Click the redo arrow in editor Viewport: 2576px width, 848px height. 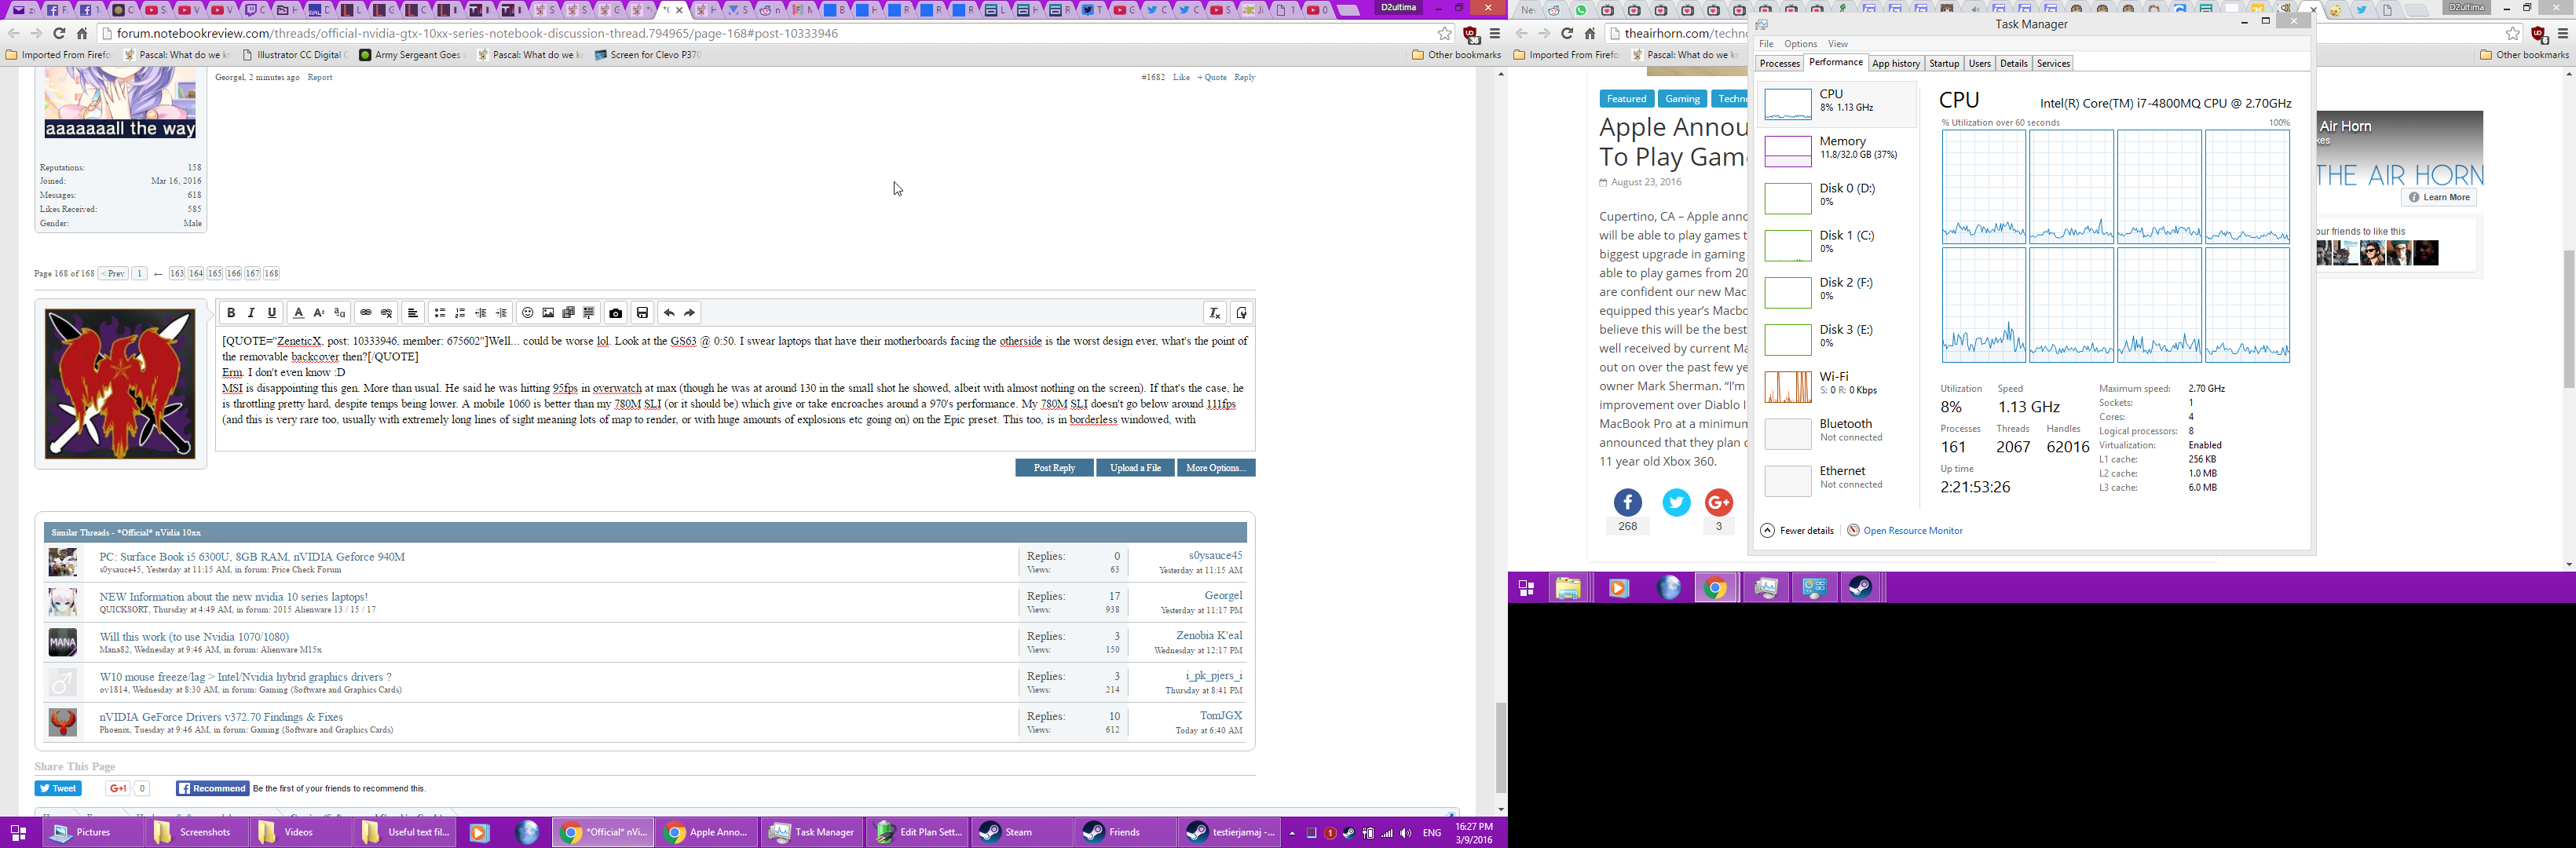click(690, 313)
